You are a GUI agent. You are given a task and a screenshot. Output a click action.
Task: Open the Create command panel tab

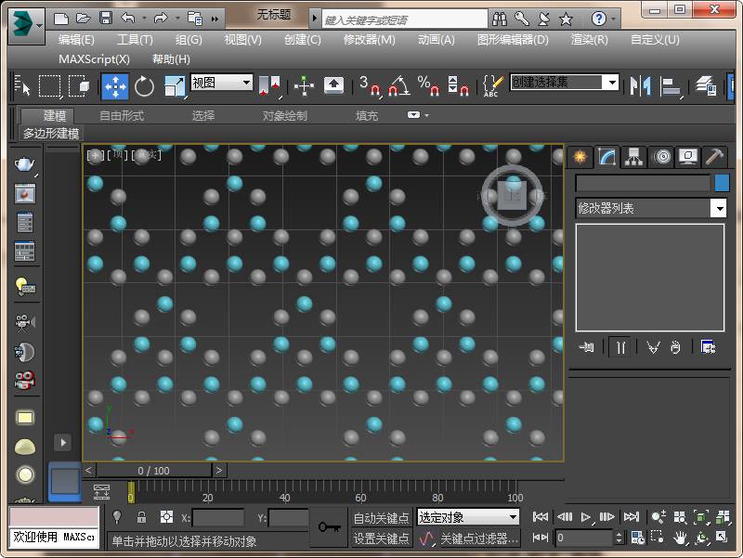point(580,156)
